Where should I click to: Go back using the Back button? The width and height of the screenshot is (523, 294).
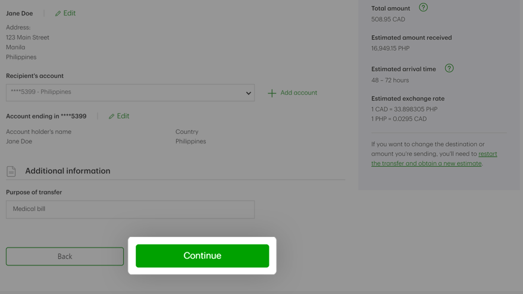[65, 257]
